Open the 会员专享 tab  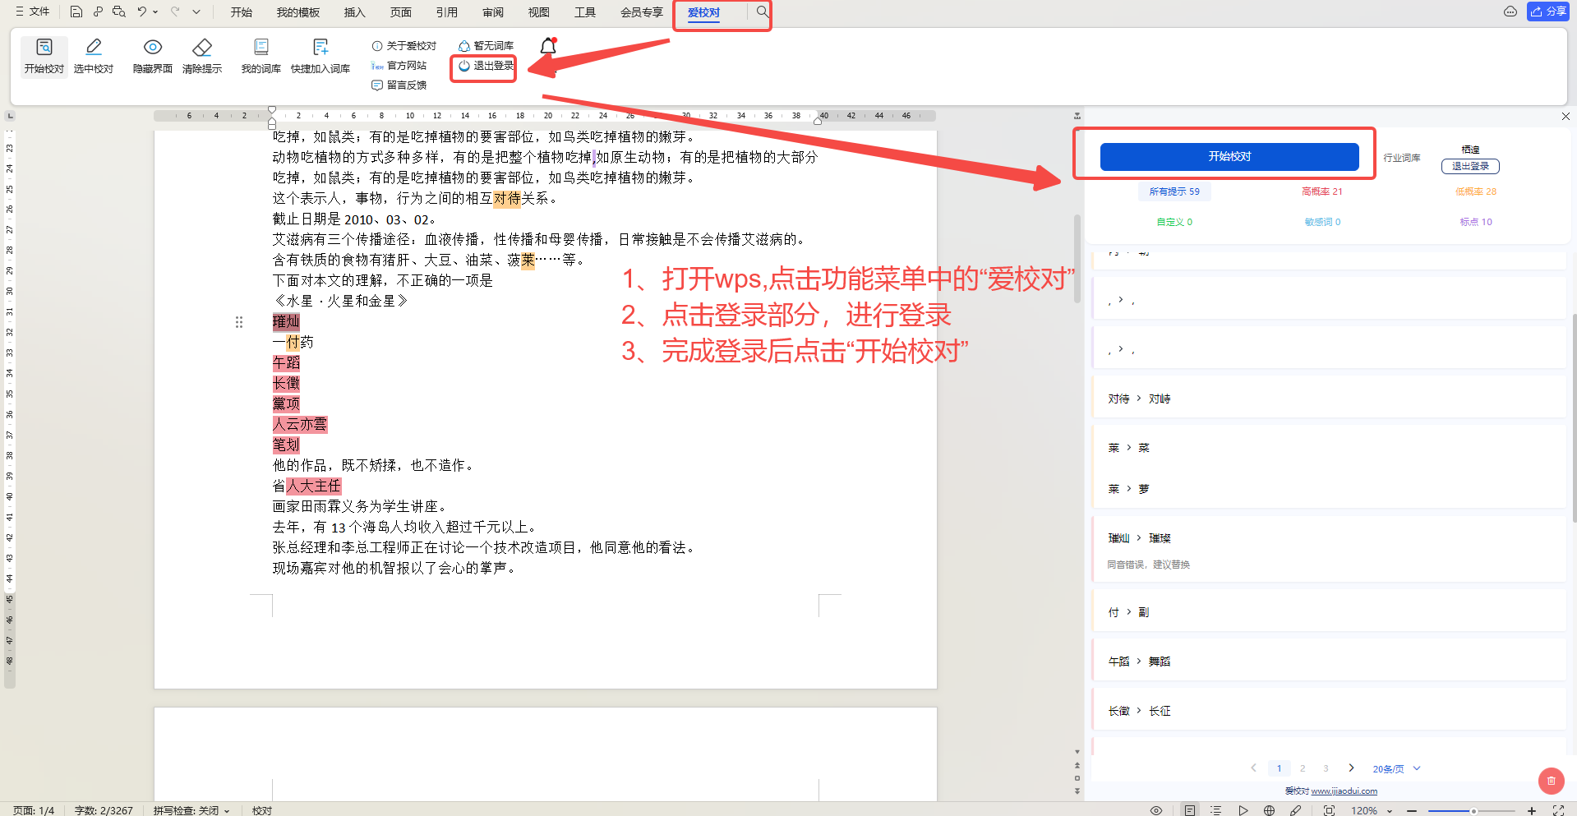[642, 12]
